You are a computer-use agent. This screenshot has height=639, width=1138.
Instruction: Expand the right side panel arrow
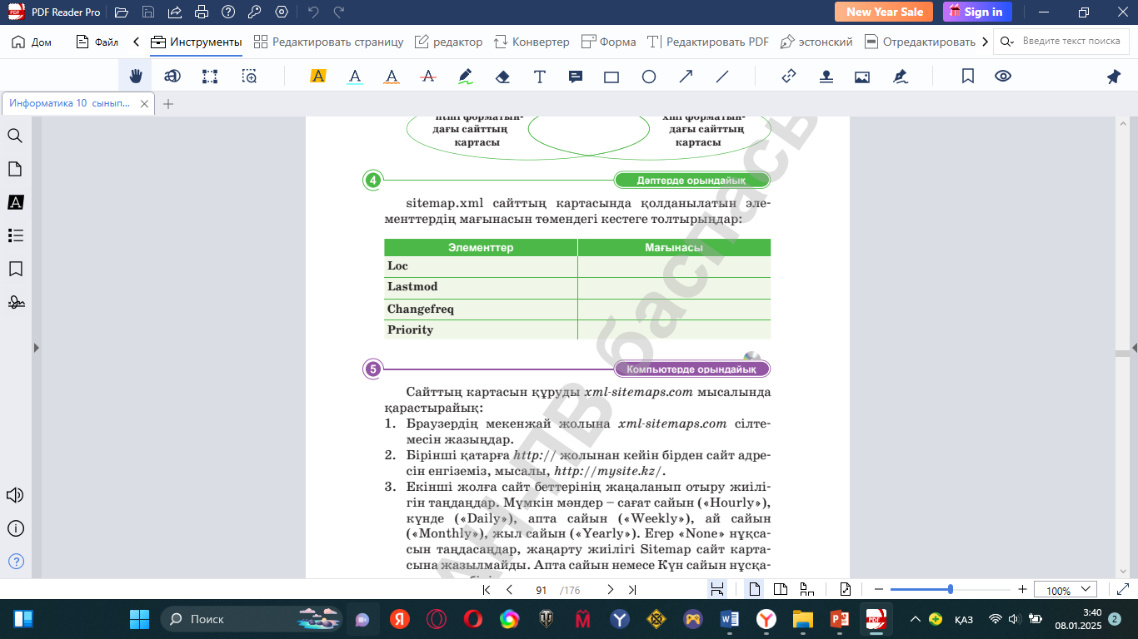tap(1134, 348)
